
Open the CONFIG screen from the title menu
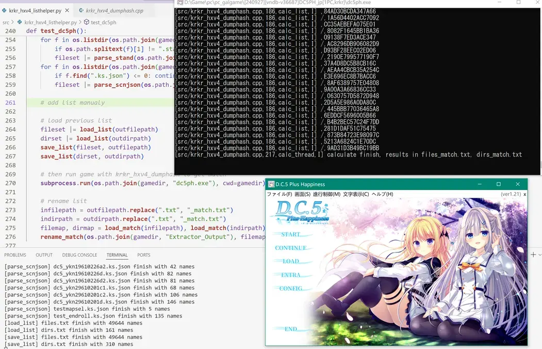pyautogui.click(x=291, y=289)
